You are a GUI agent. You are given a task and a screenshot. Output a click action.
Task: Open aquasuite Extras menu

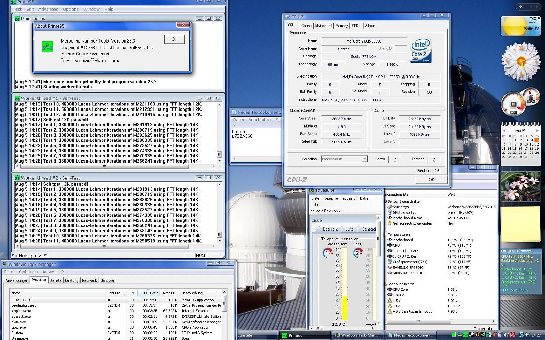click(x=365, y=198)
